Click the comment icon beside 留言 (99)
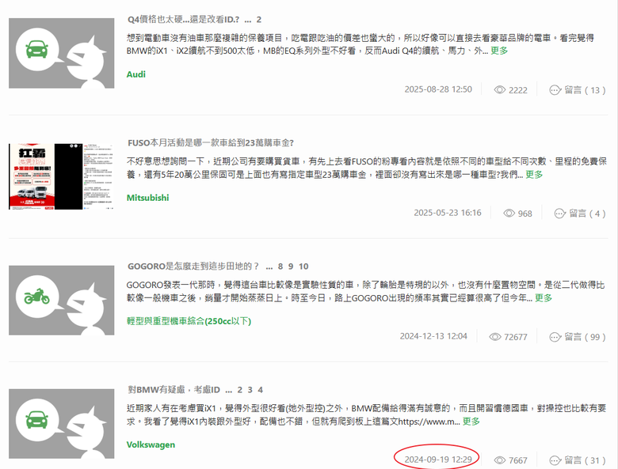 point(555,337)
